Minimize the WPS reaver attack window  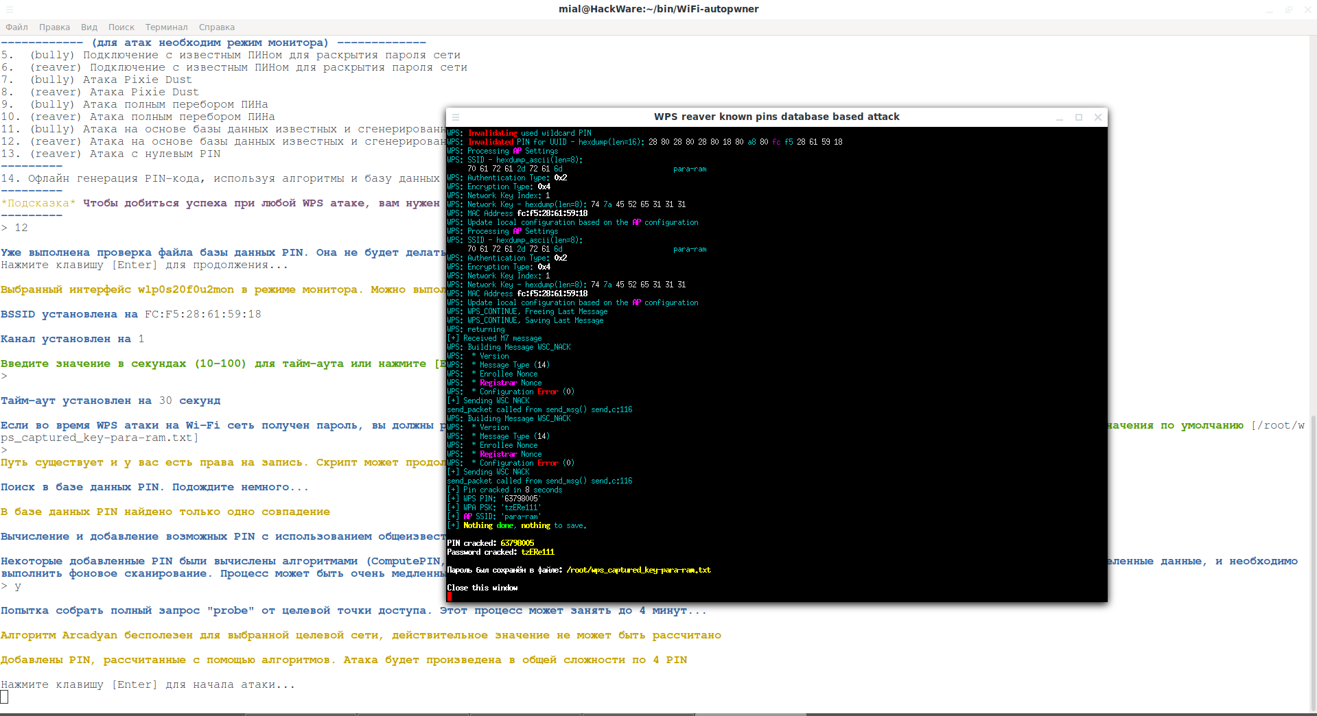(1060, 117)
